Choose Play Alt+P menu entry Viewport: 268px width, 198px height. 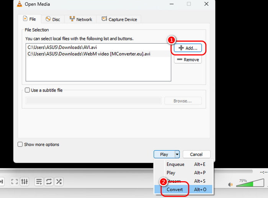point(183,172)
